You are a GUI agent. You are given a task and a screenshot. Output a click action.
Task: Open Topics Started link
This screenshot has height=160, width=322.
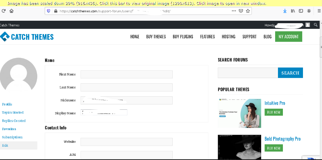13,113
